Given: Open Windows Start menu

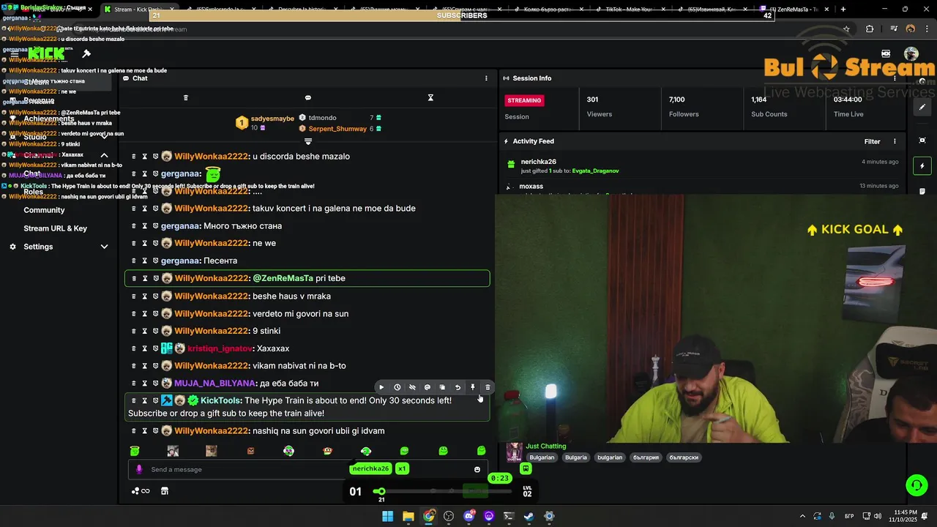Looking at the screenshot, I should (388, 516).
